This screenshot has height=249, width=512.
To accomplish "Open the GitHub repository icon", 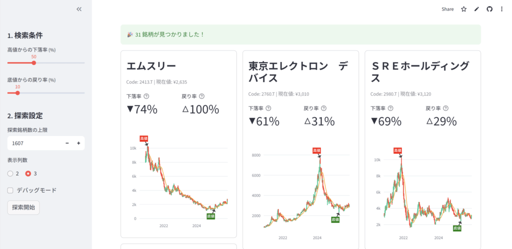I will coord(489,9).
